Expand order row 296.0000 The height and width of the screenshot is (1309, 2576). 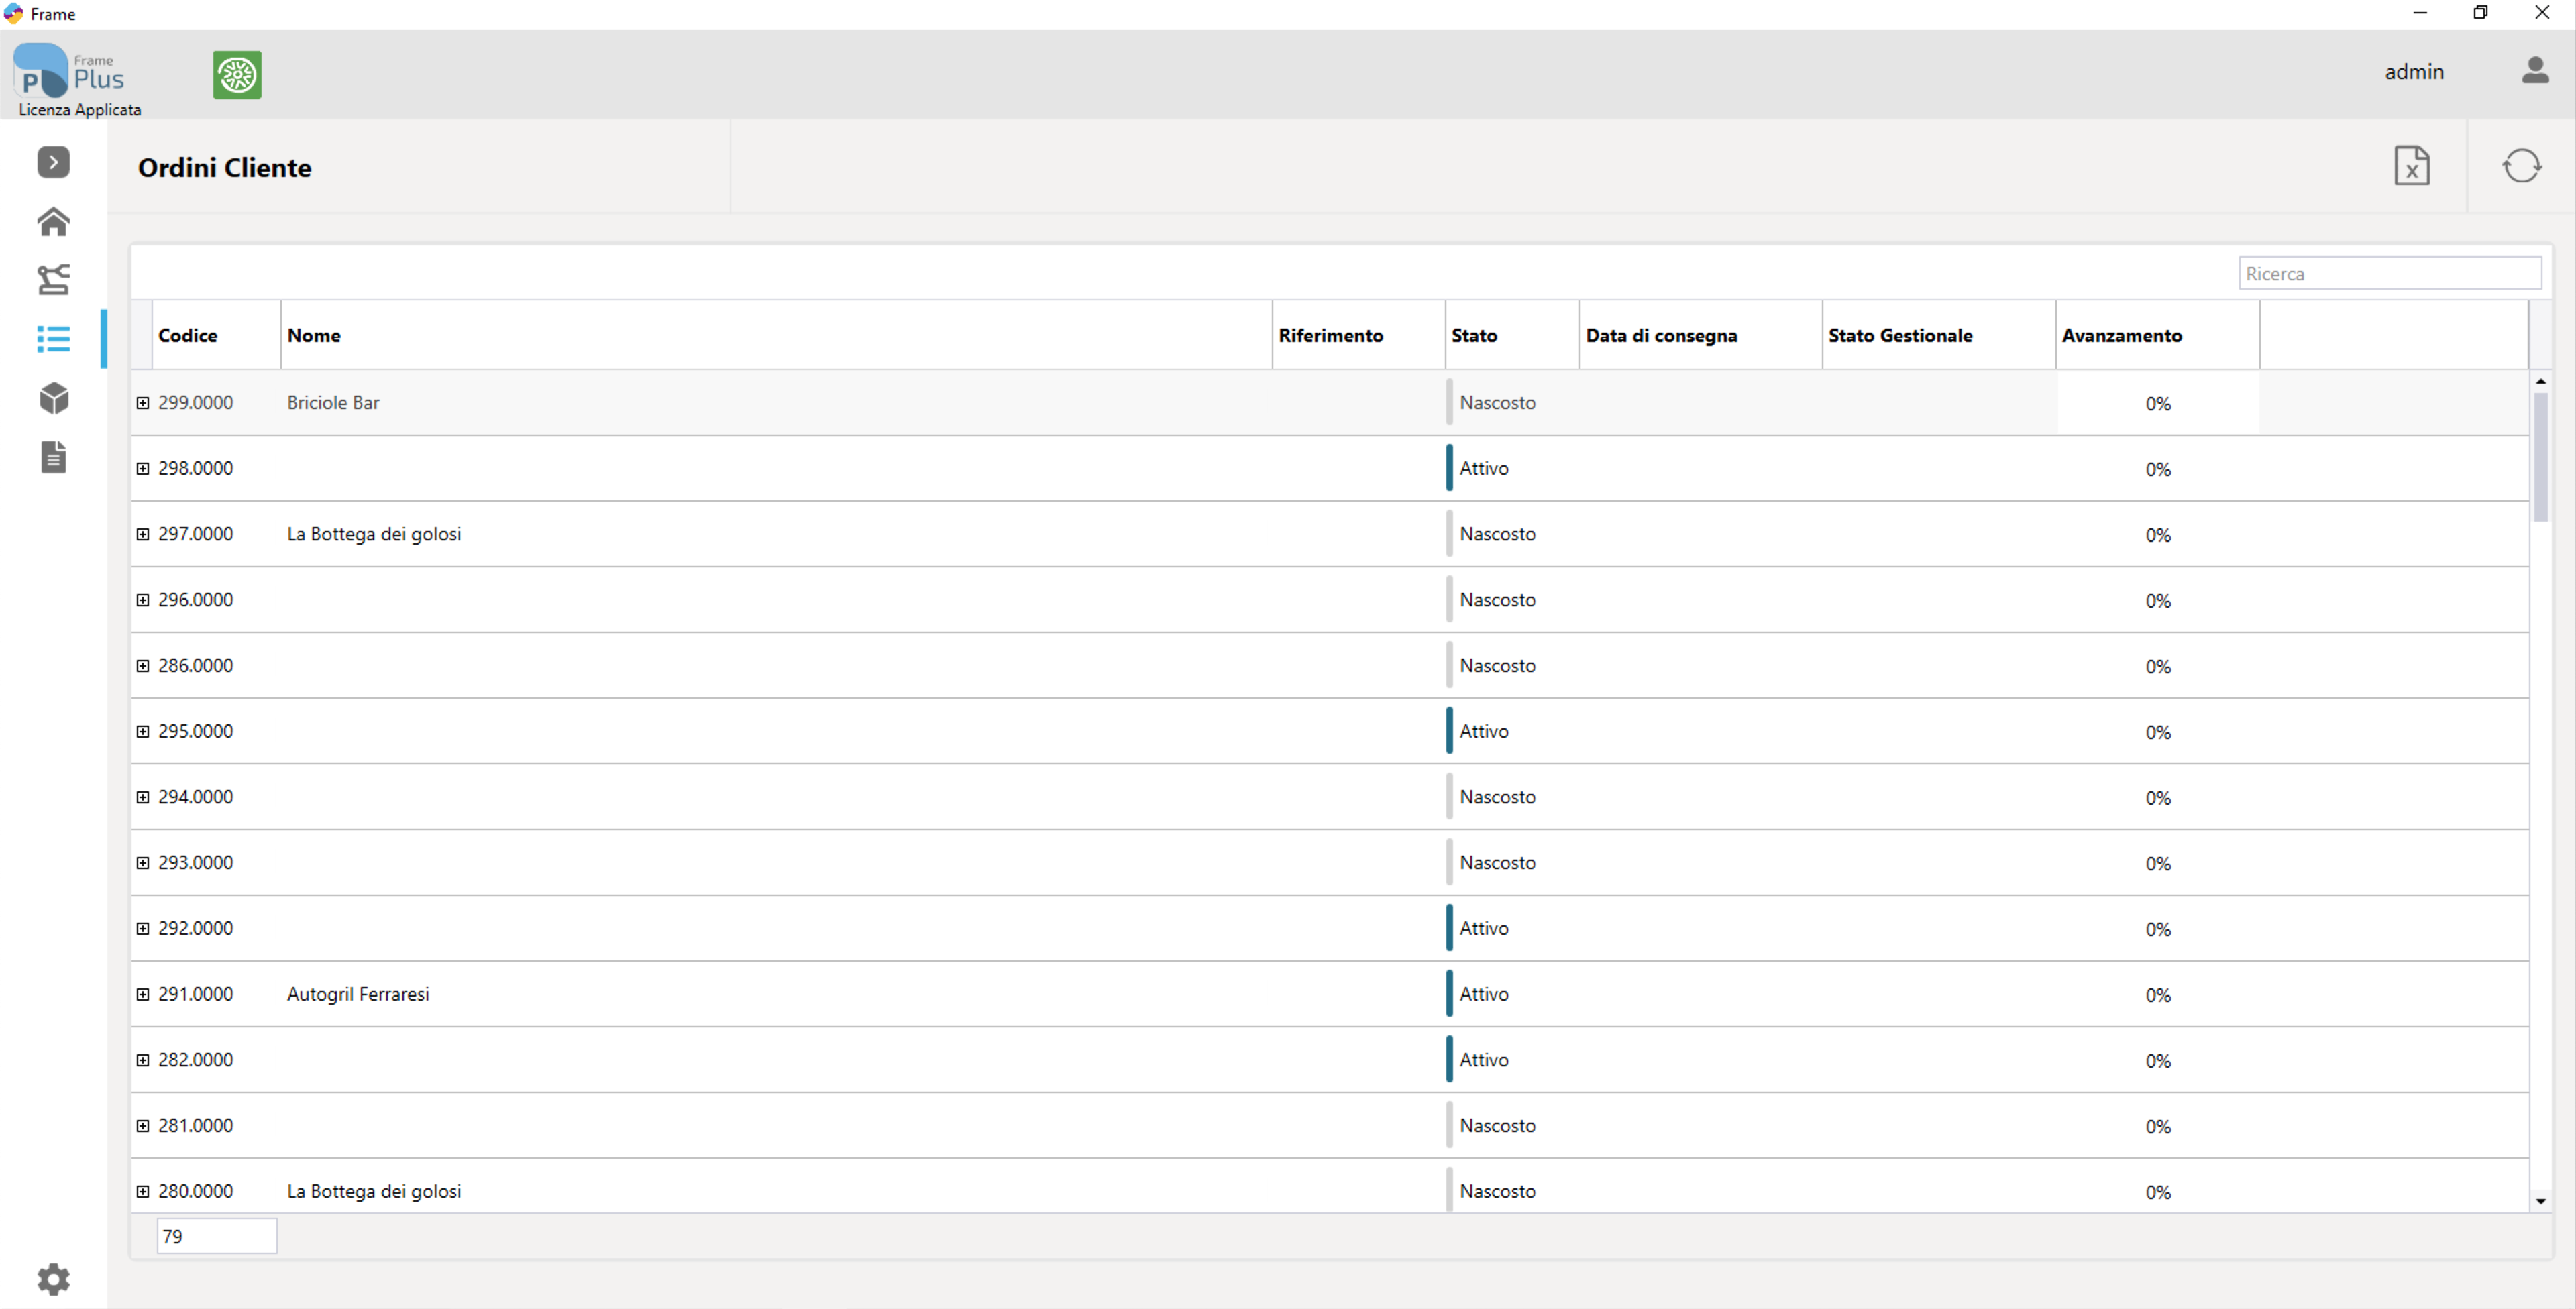143,600
